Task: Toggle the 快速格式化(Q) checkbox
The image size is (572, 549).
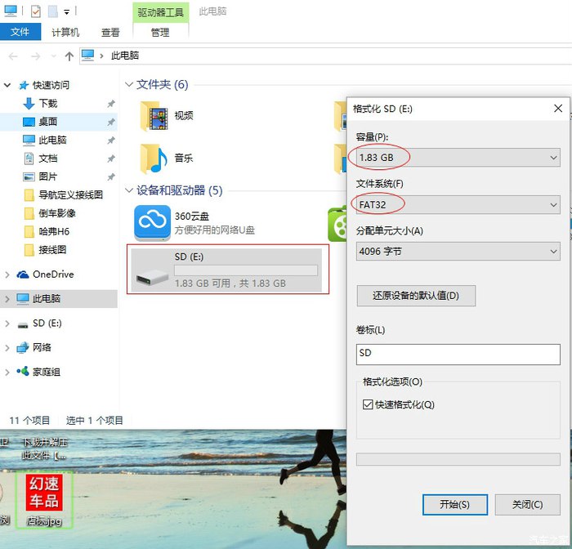Action: pos(368,404)
